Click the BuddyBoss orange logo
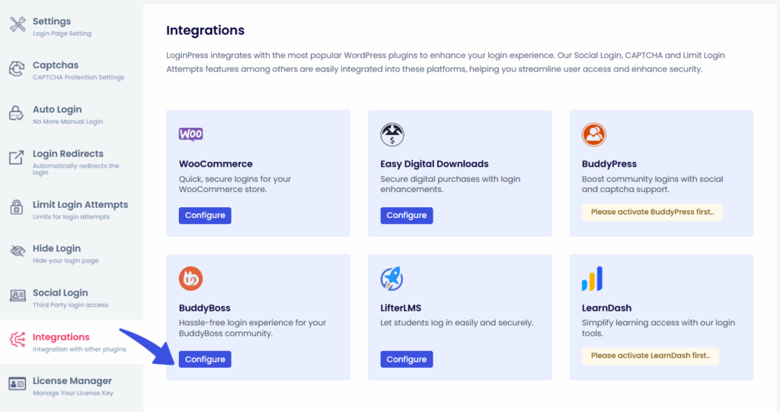 191,278
